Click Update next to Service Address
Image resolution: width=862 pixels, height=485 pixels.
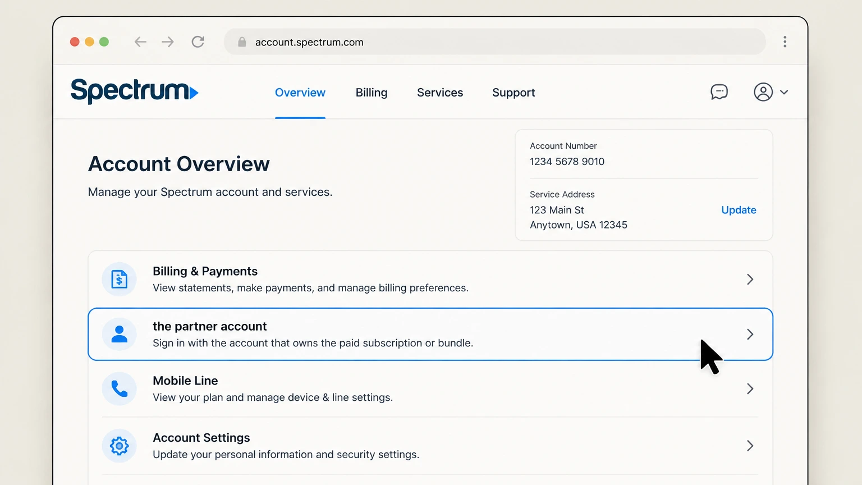739,210
